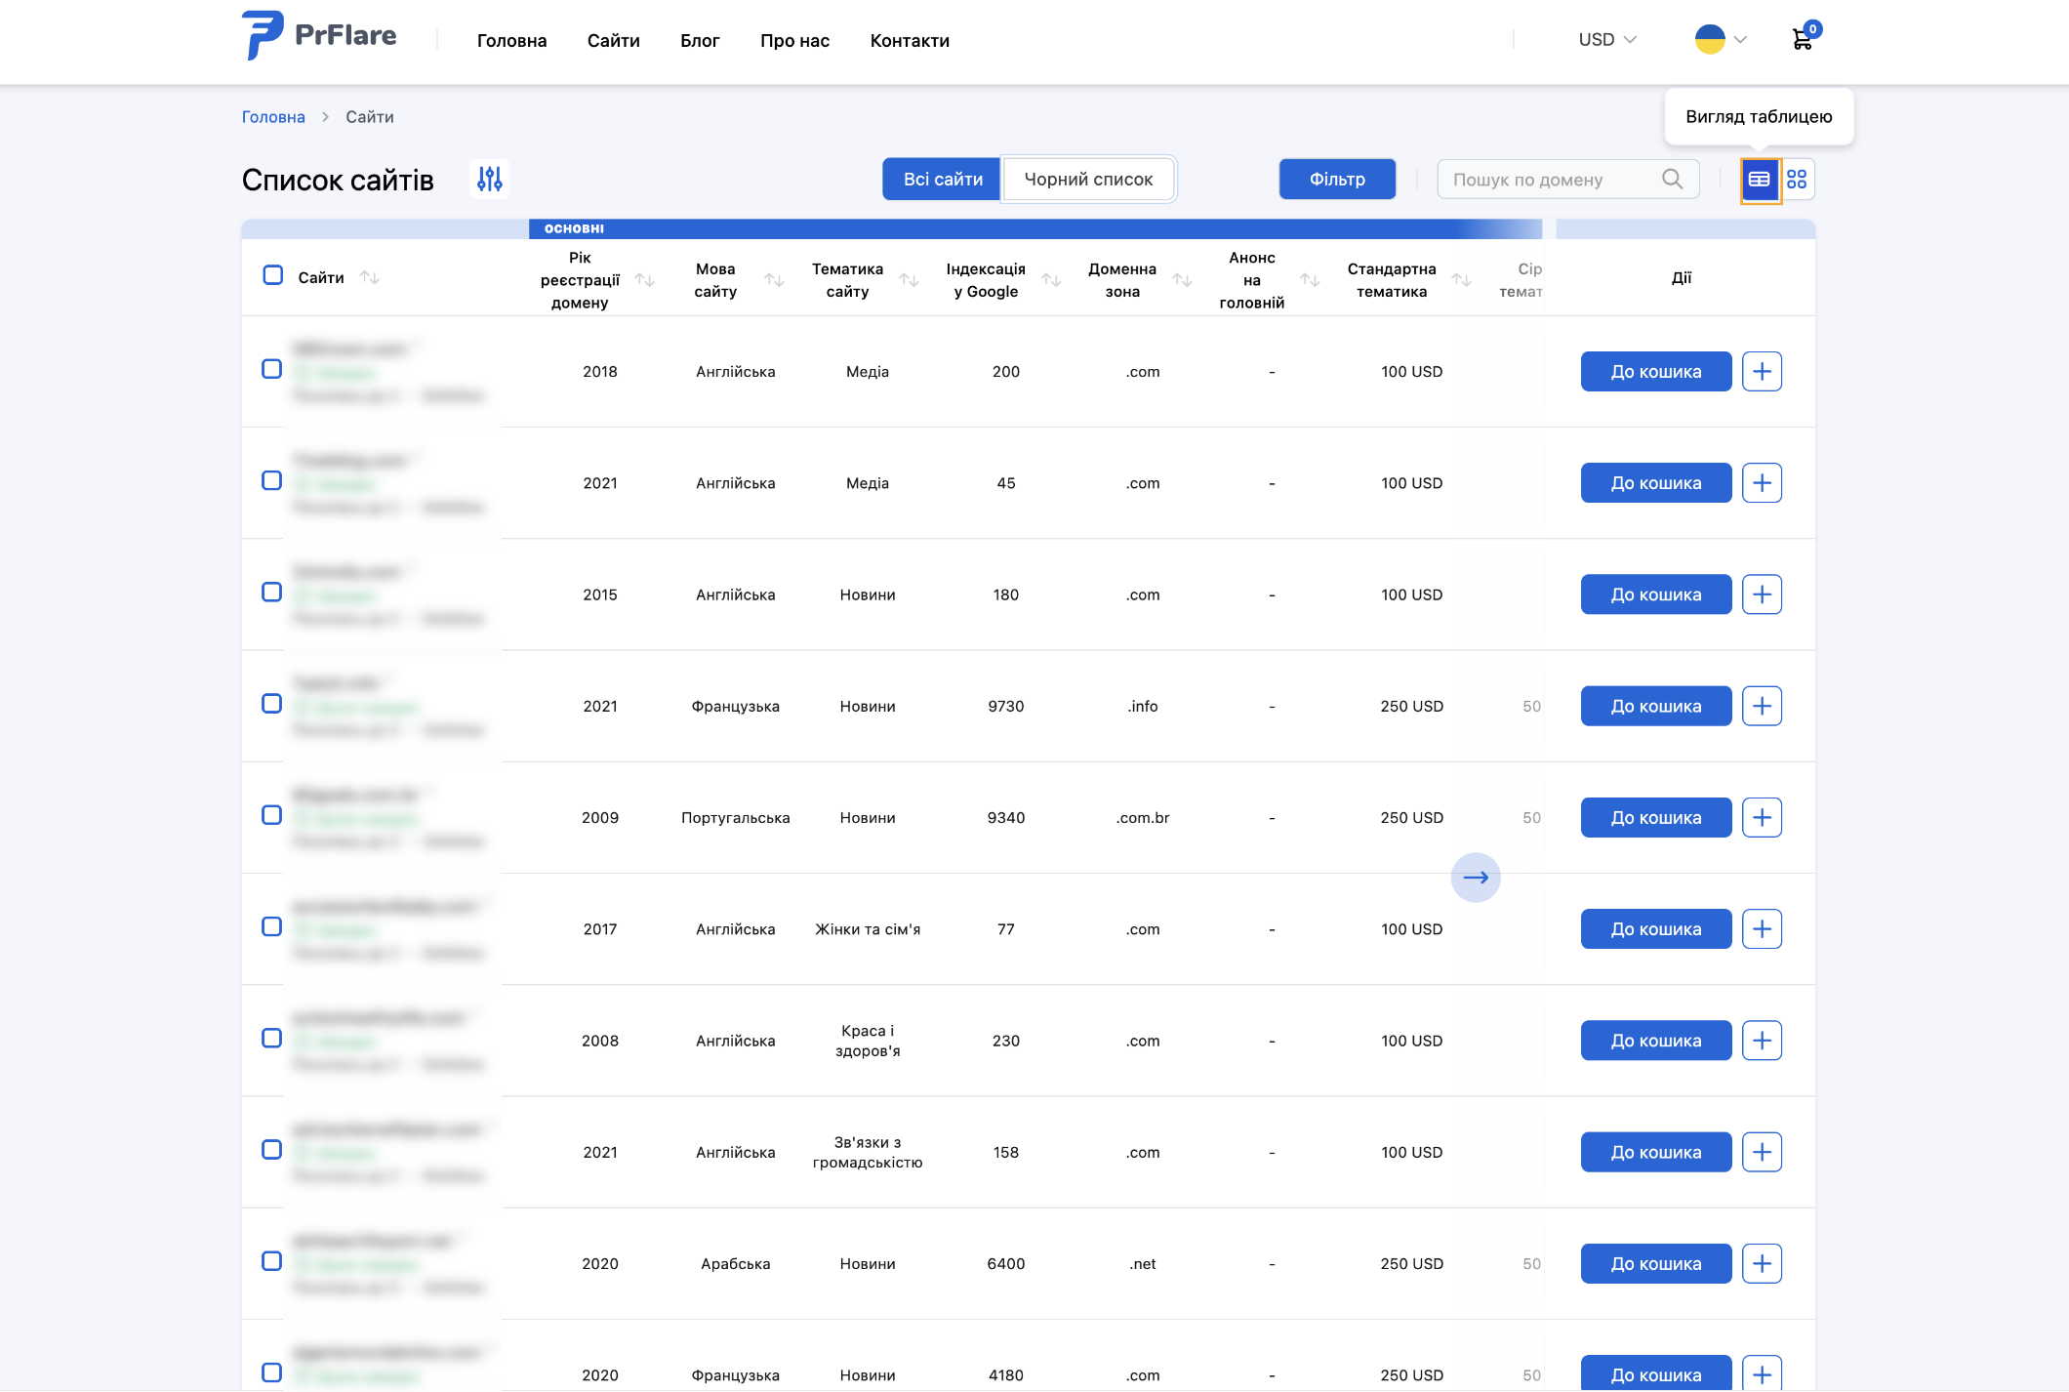Sort by Індексація у Google column
Screen dimensions: 2069x1392
tap(1051, 280)
